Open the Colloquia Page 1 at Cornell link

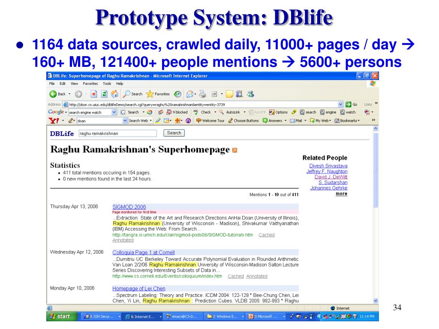[143, 252]
